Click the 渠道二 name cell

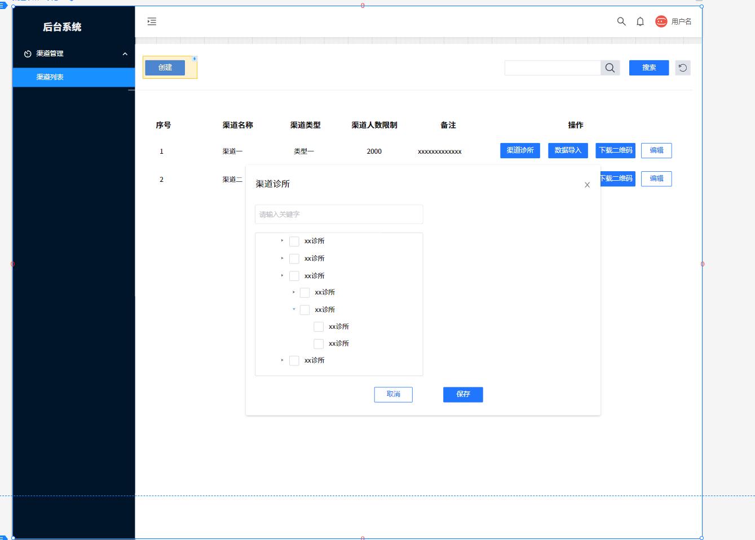point(232,180)
